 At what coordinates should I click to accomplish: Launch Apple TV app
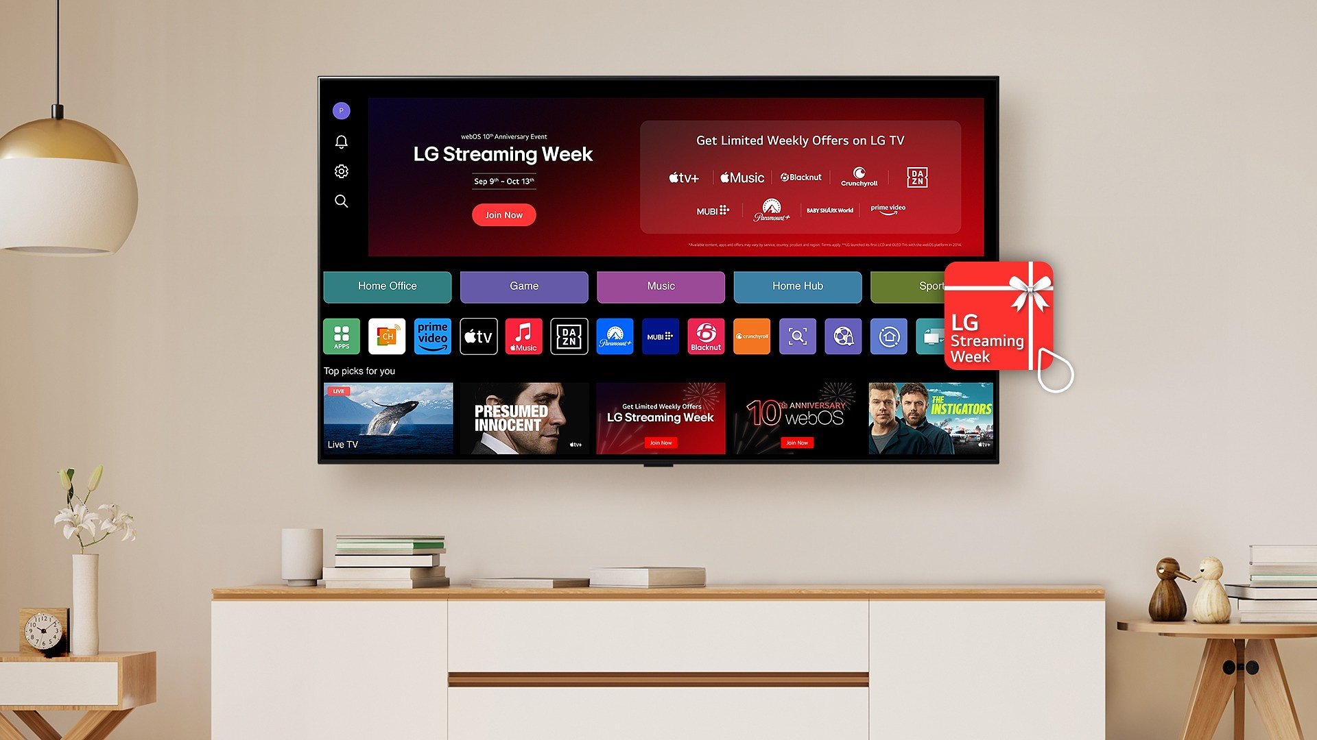coord(477,336)
